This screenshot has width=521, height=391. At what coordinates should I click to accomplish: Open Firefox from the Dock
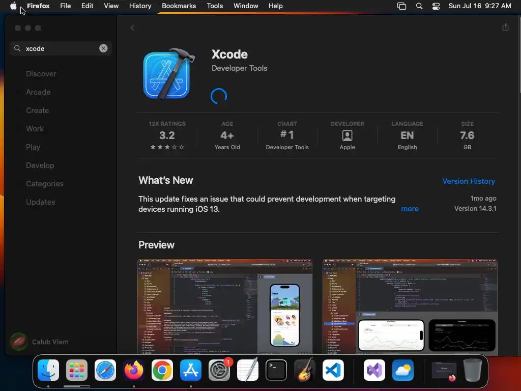[134, 370]
